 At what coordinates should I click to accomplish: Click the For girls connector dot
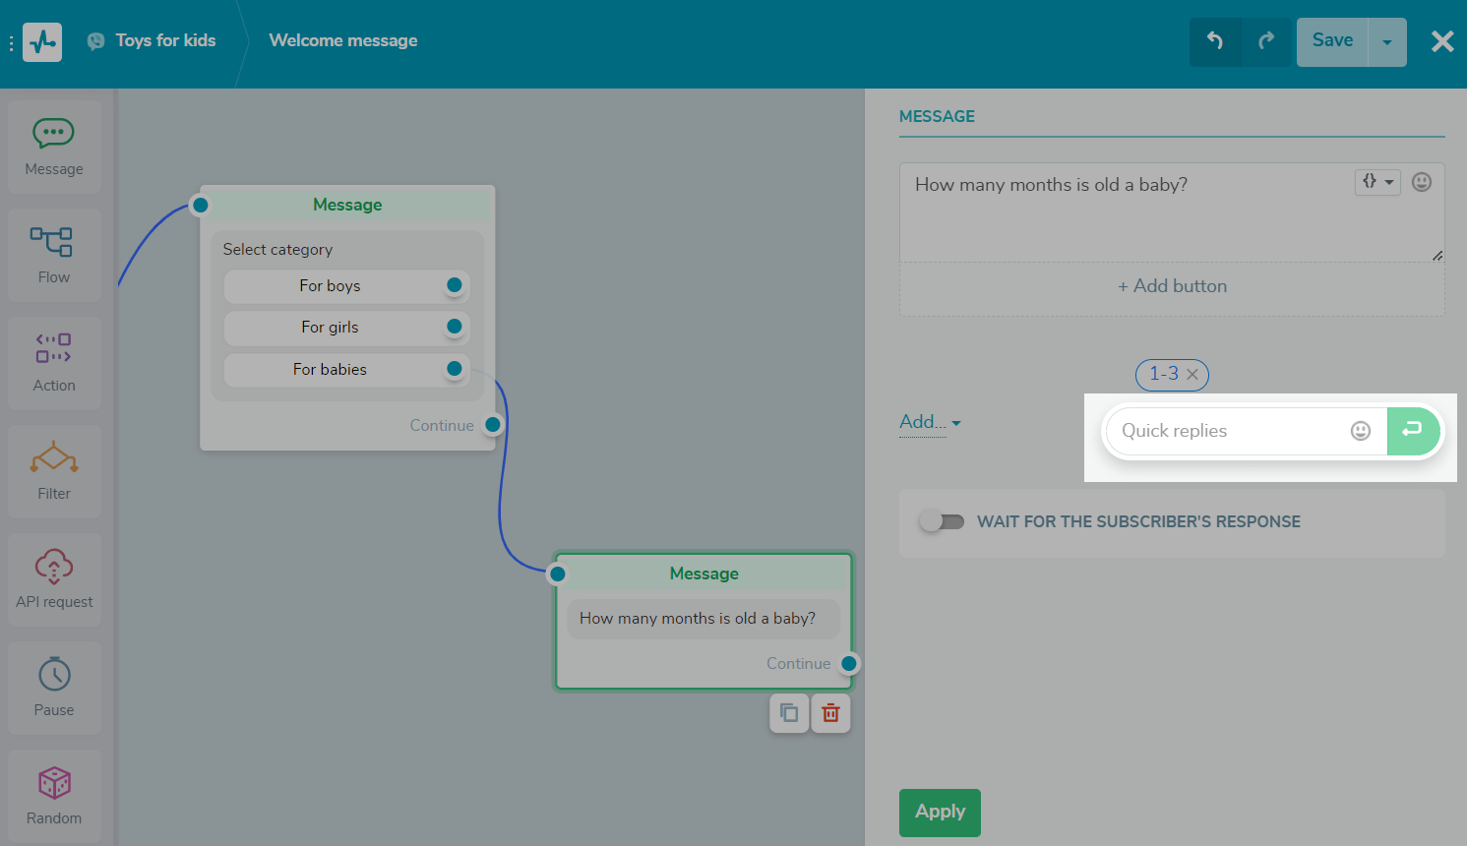tap(455, 327)
